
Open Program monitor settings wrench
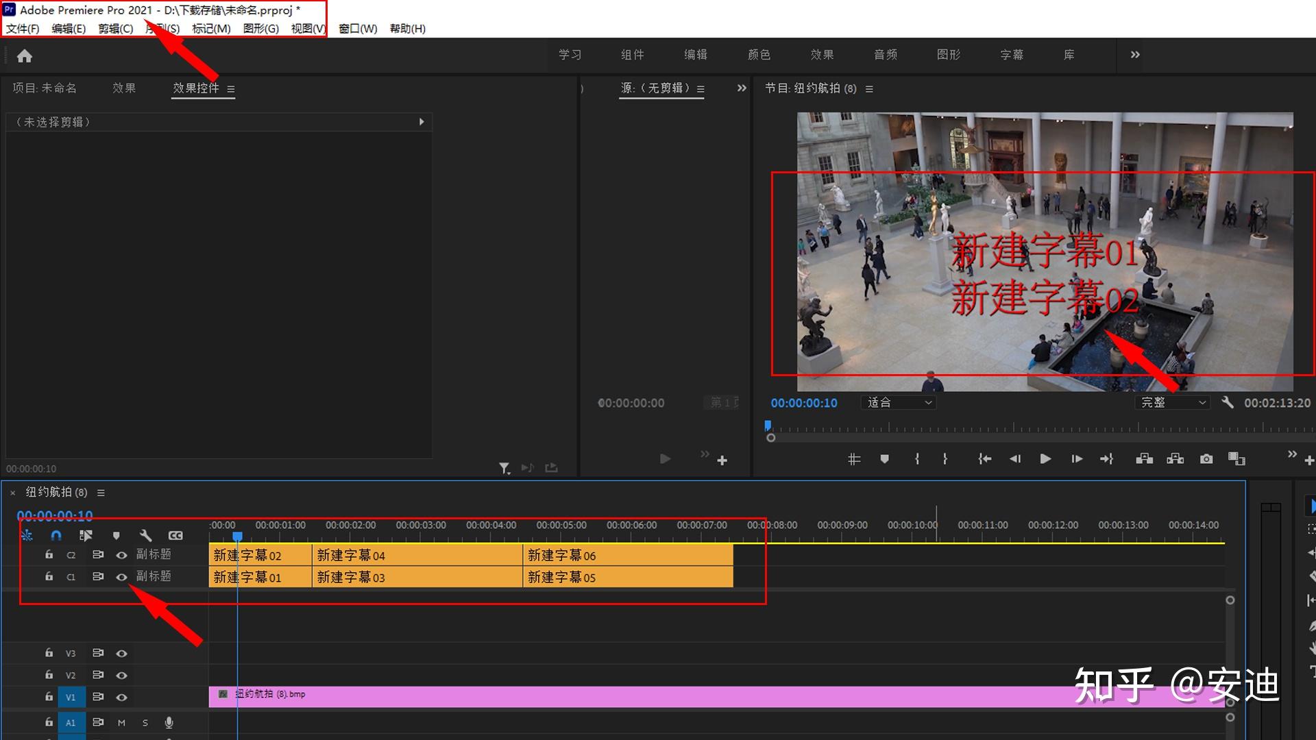coord(1228,402)
